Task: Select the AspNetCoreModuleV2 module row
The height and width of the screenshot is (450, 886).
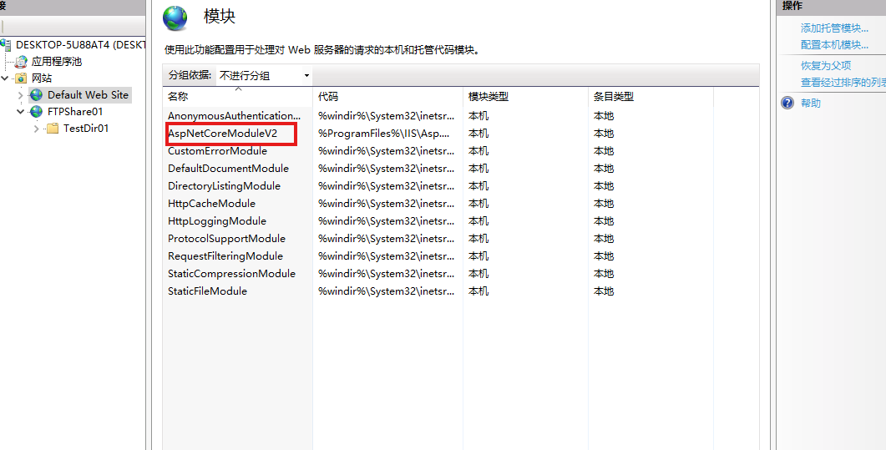Action: click(x=222, y=134)
